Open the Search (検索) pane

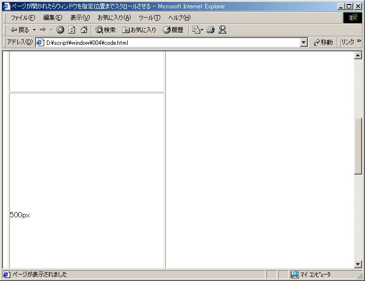click(x=106, y=30)
